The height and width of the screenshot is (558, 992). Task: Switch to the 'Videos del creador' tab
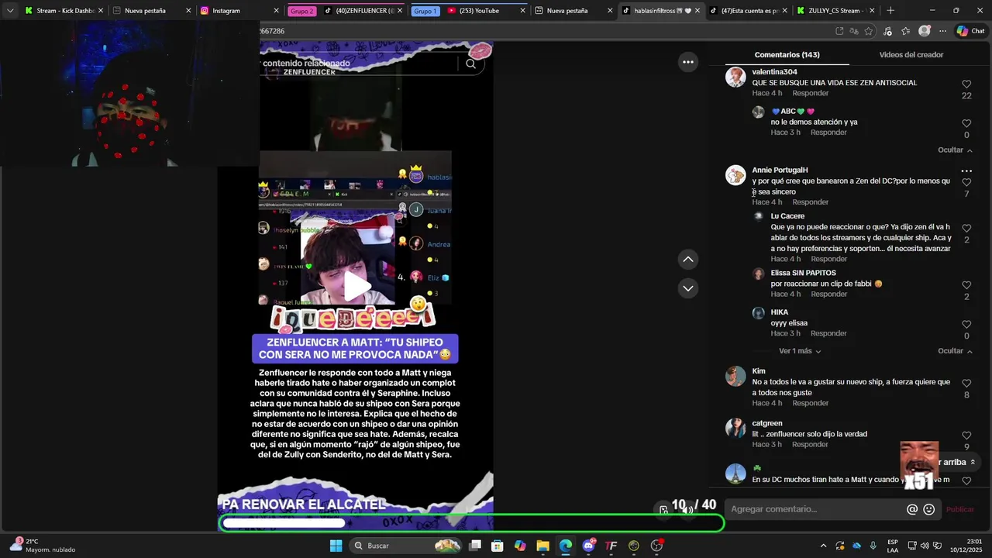(911, 55)
